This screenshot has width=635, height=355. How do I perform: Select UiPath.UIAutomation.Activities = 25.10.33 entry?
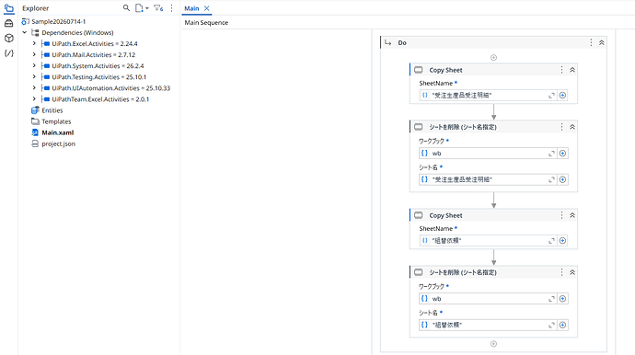[x=111, y=88]
